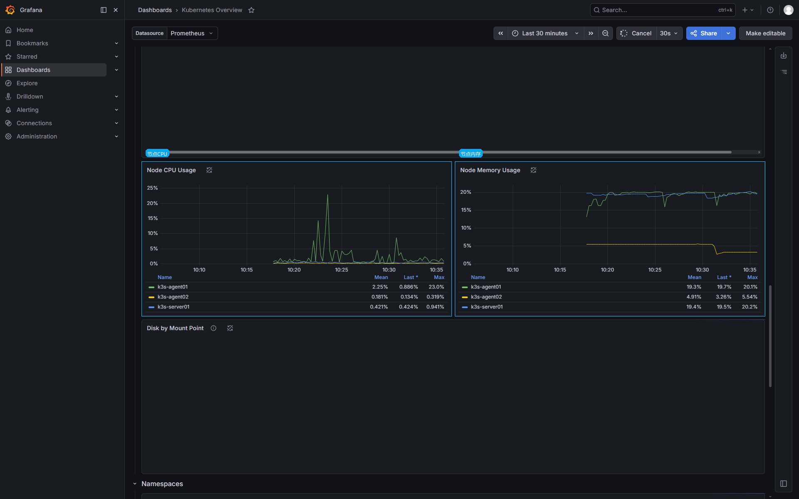The height and width of the screenshot is (499, 799).
Task: Expand the Bookmarks section chevron
Action: pos(117,43)
